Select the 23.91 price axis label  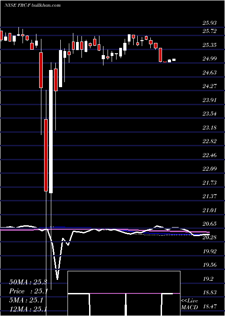(209, 100)
